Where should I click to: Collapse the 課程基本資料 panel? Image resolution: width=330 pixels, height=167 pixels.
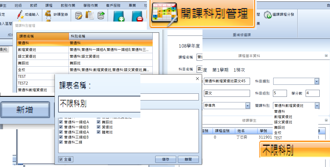tap(326, 56)
